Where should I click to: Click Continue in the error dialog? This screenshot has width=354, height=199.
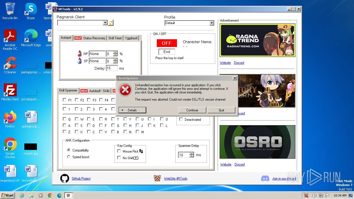[192, 110]
